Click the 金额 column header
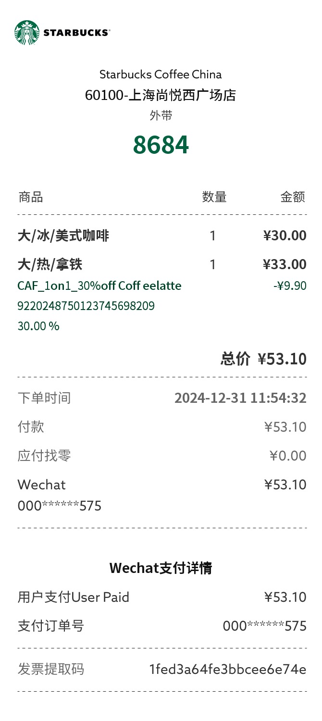 [293, 197]
